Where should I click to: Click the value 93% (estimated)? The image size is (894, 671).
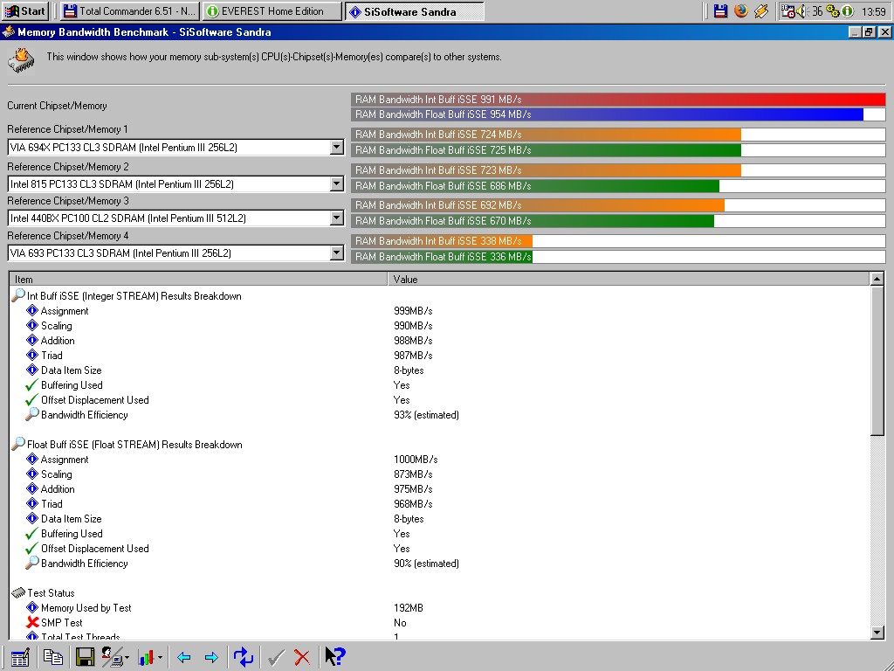point(426,415)
